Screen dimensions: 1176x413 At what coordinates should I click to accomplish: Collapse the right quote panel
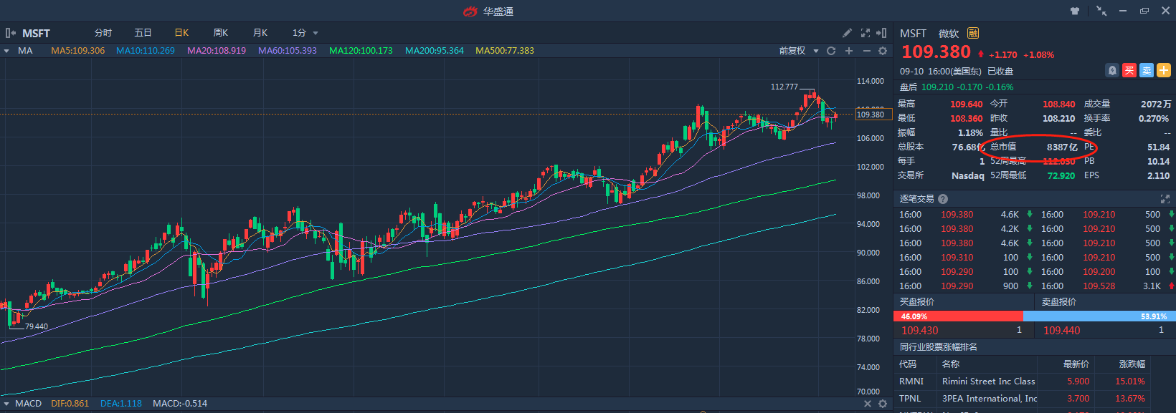pyautogui.click(x=882, y=33)
